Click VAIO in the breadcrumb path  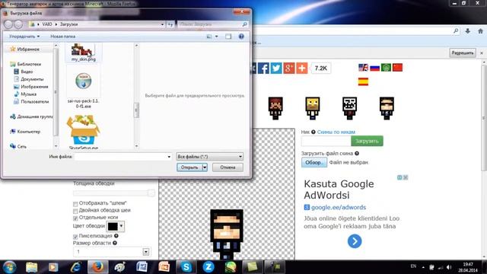(x=47, y=24)
